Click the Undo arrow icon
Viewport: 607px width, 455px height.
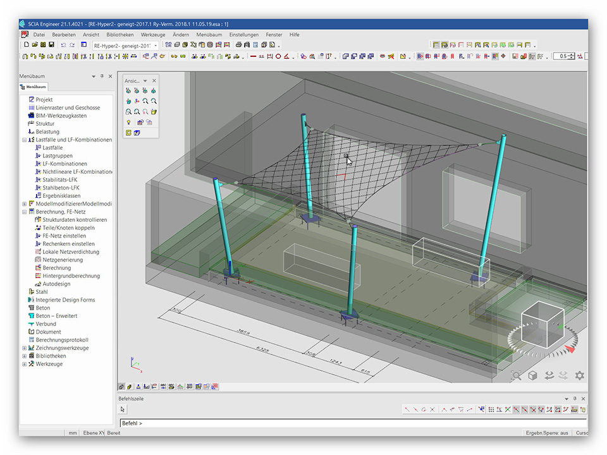point(63,45)
